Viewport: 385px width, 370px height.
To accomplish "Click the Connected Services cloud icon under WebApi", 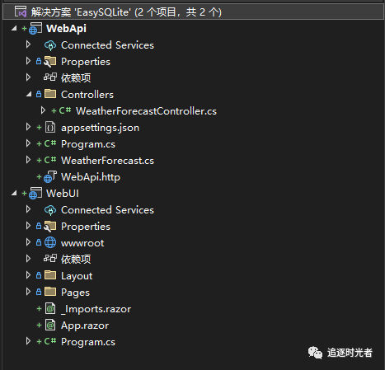I will (x=50, y=45).
